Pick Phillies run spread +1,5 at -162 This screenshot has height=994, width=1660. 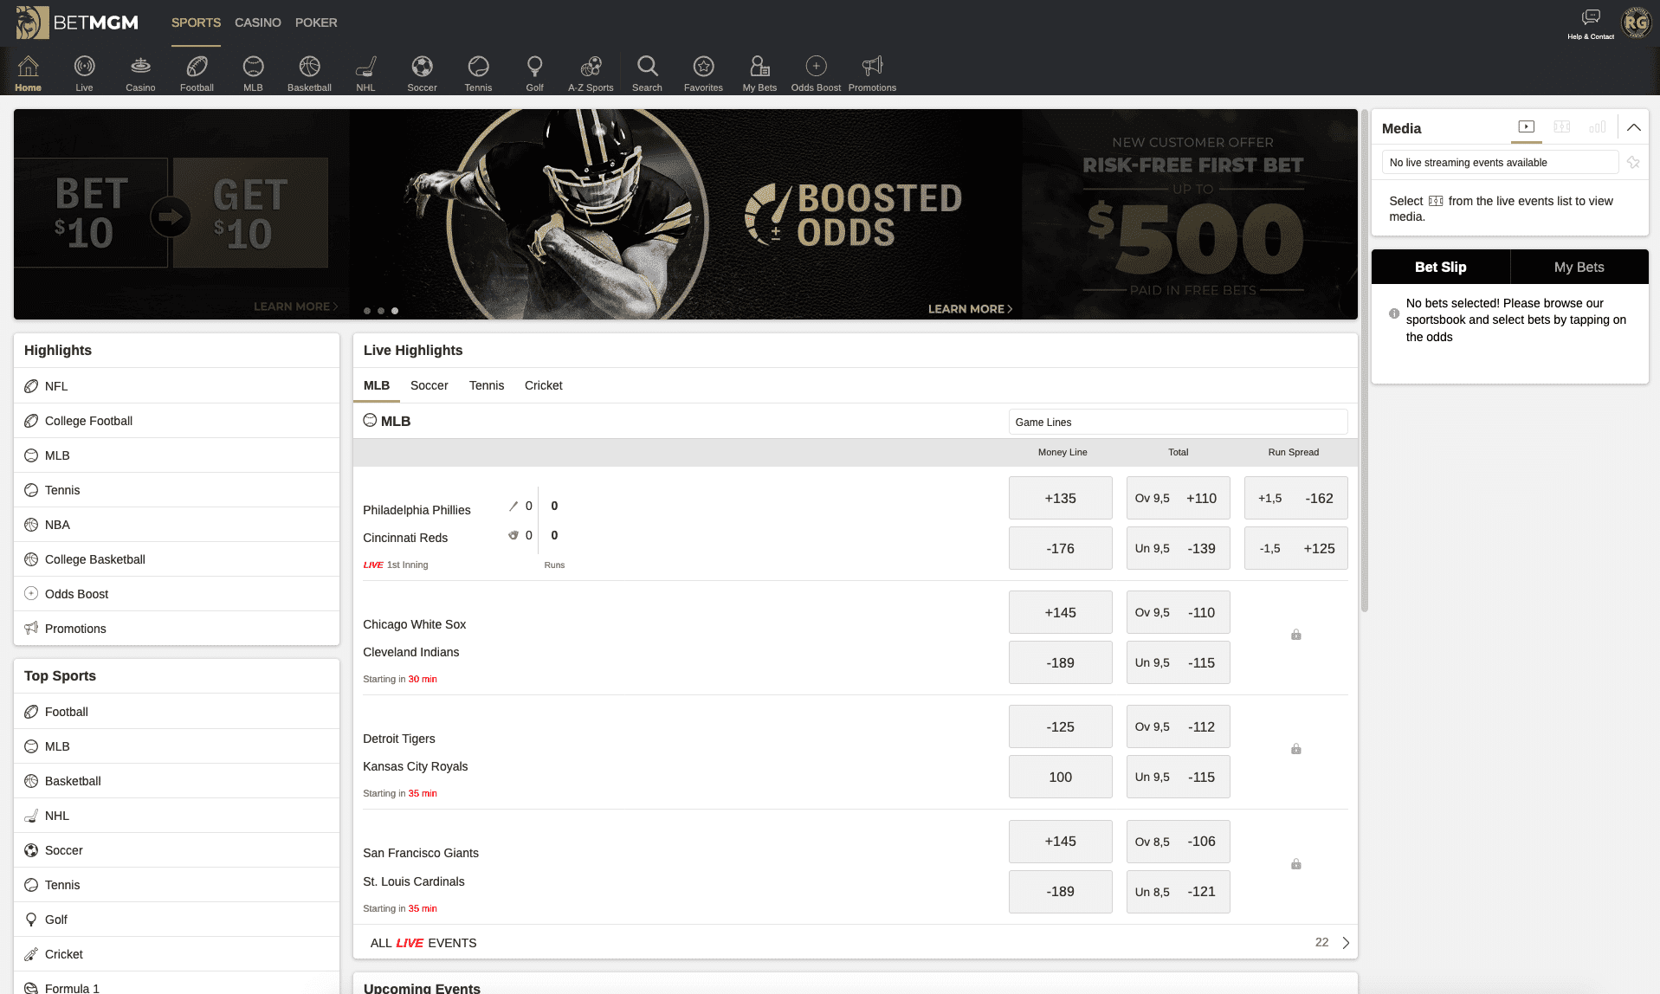(x=1296, y=498)
